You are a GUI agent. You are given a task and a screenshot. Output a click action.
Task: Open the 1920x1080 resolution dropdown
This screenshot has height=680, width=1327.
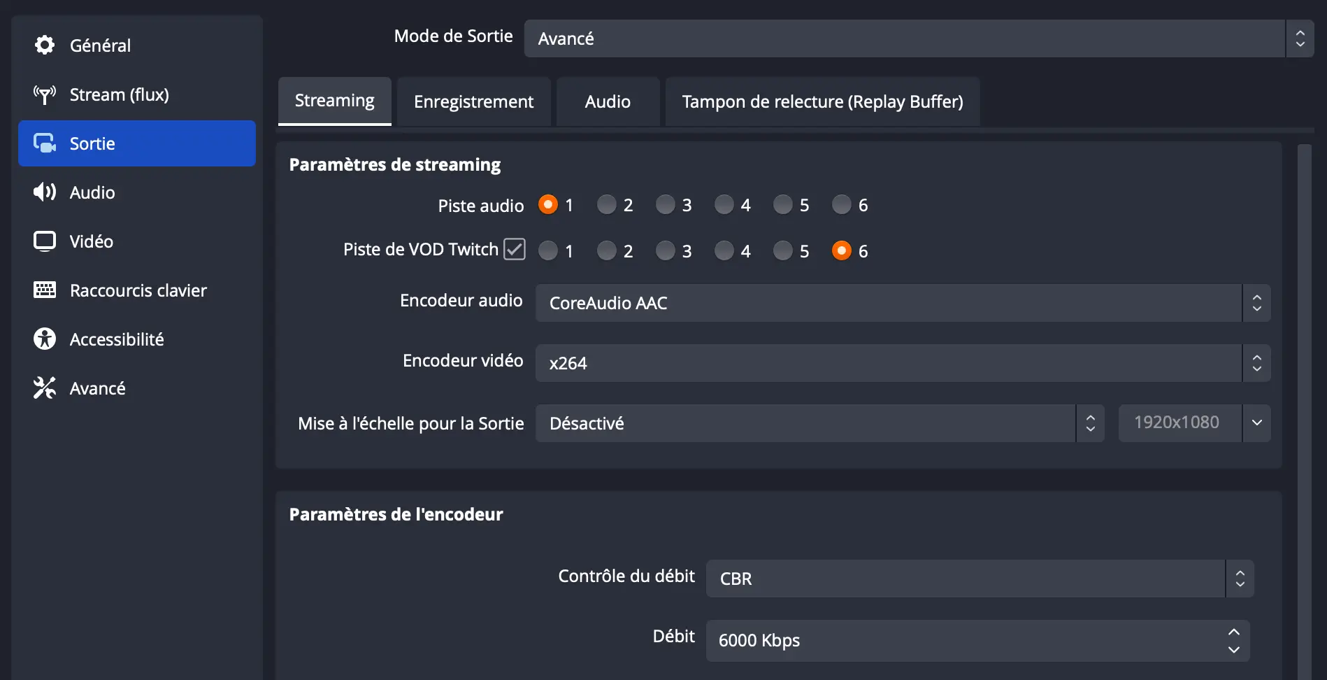click(x=1256, y=423)
